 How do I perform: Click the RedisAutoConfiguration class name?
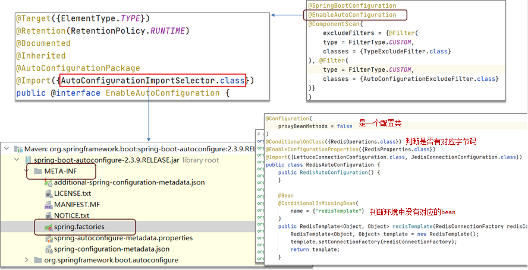click(x=337, y=164)
